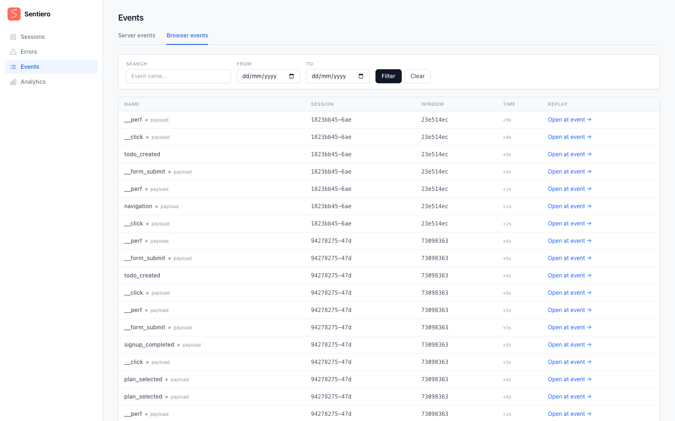
Task: Click the +9s time in first __perf row
Action: (507, 120)
